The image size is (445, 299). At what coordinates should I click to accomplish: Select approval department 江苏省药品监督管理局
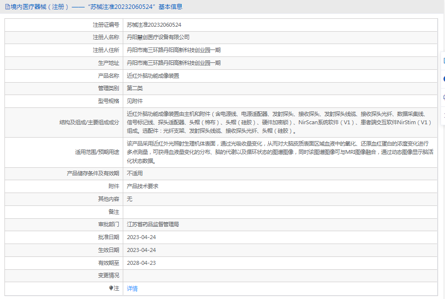[152, 225]
